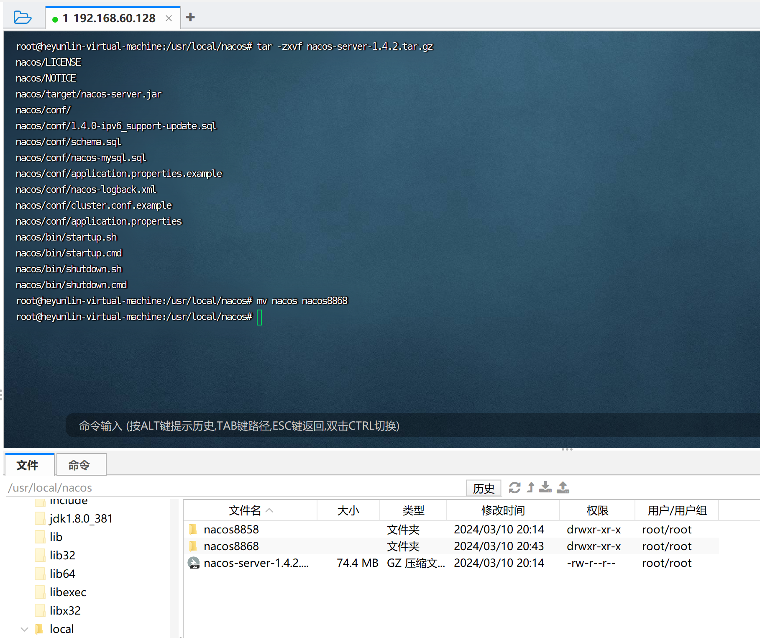Add a new session with plus button
This screenshot has width=760, height=638.
point(190,17)
